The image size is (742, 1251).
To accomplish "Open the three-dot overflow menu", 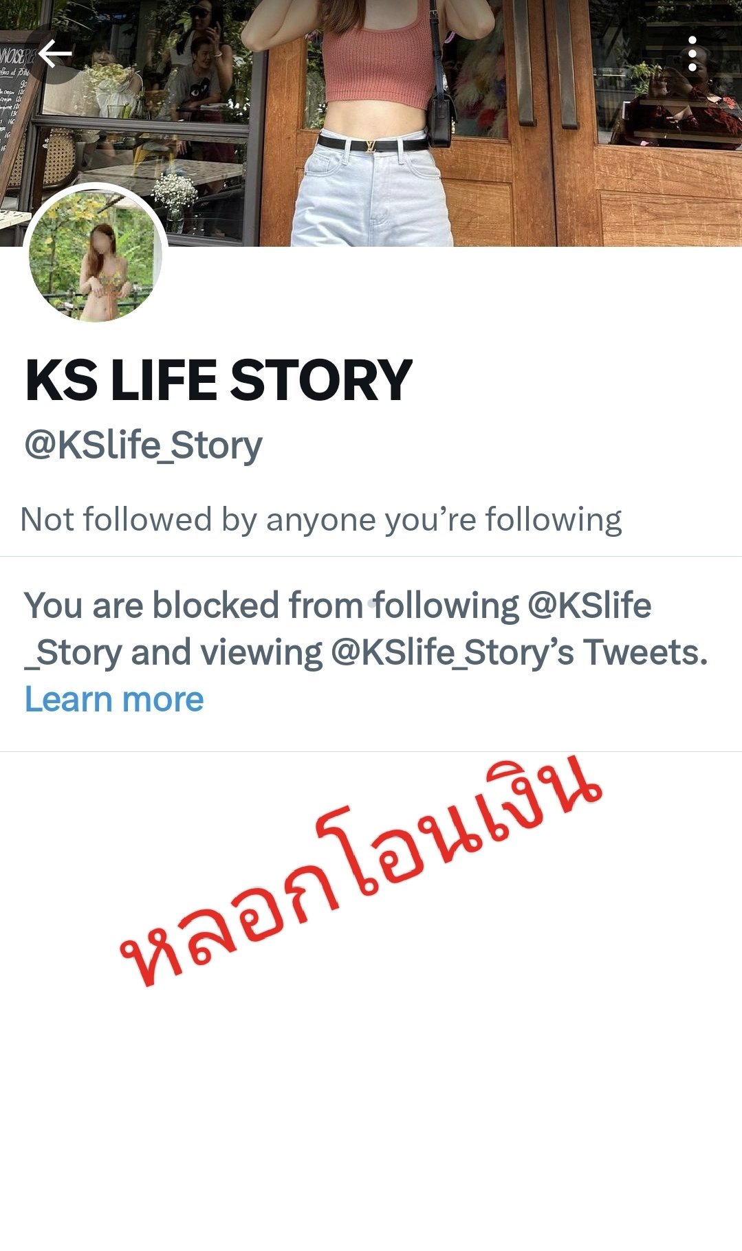I will click(692, 54).
